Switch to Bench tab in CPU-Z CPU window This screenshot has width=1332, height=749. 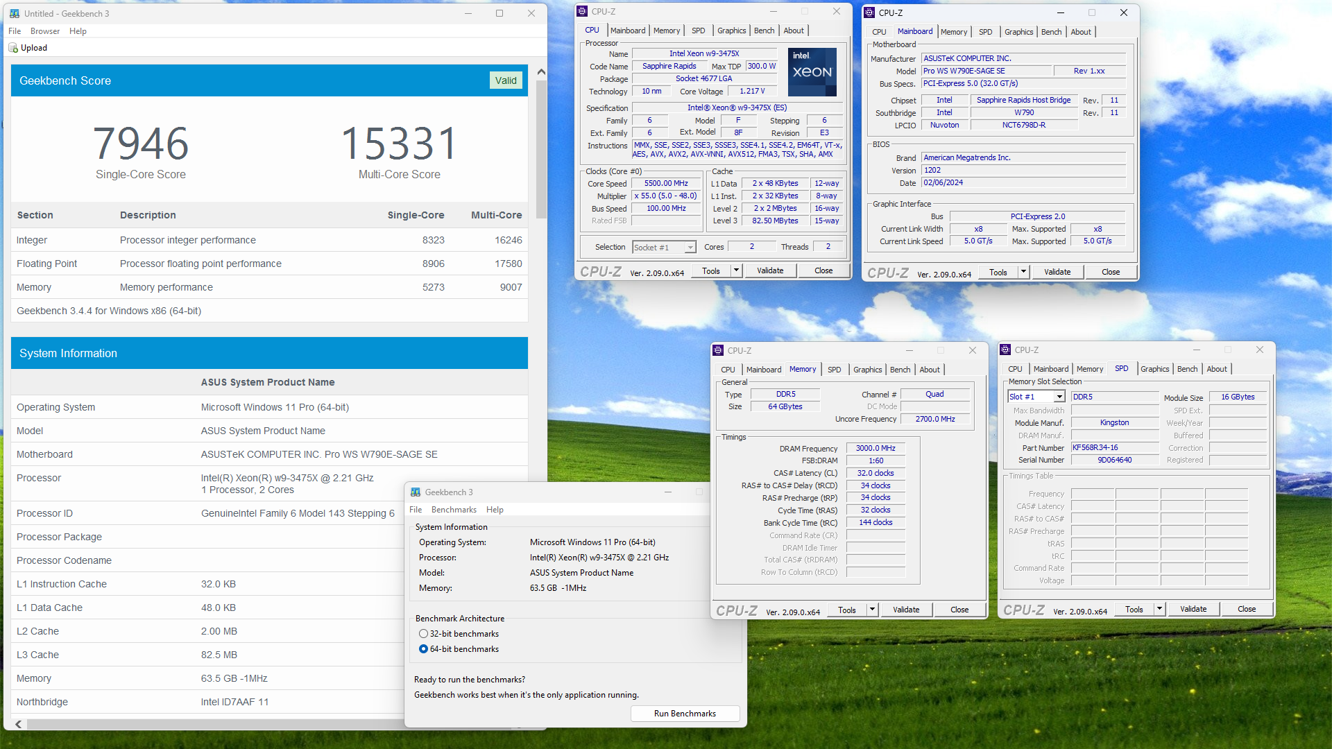[x=764, y=31]
